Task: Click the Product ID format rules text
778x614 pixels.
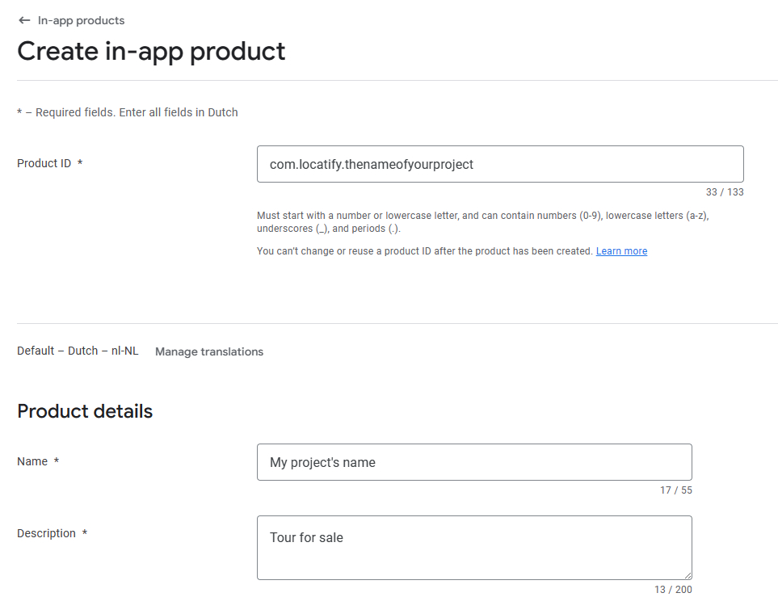Action: click(x=483, y=222)
